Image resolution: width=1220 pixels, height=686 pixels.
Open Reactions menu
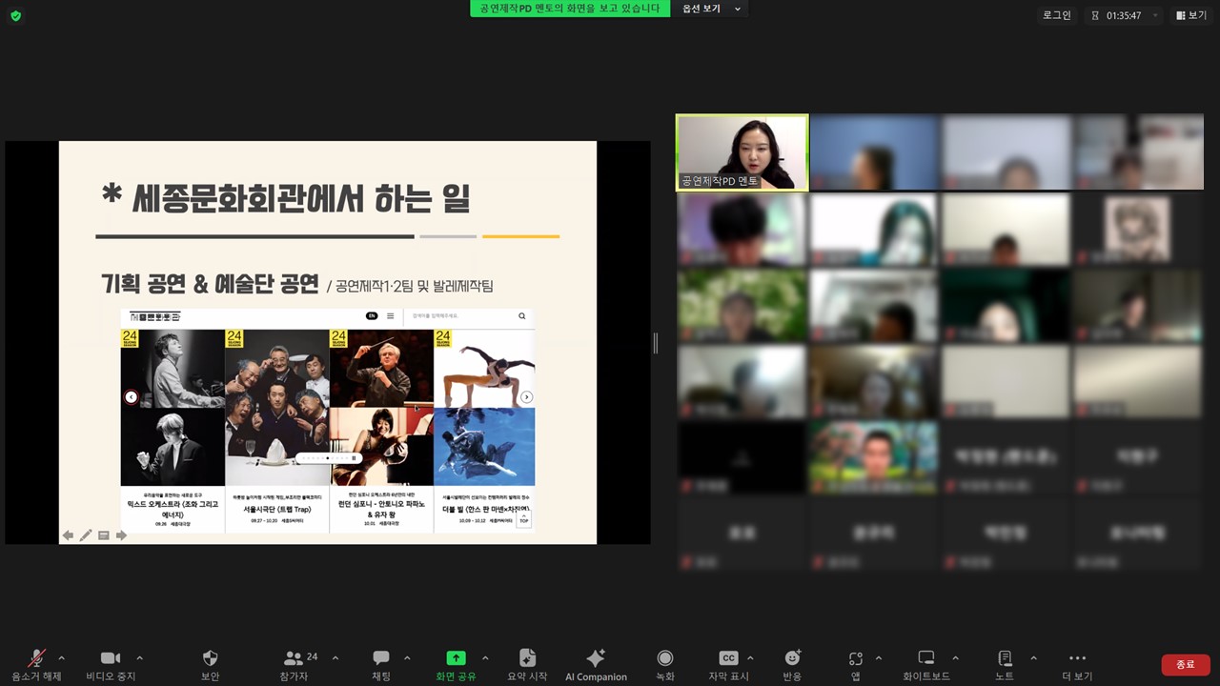792,664
